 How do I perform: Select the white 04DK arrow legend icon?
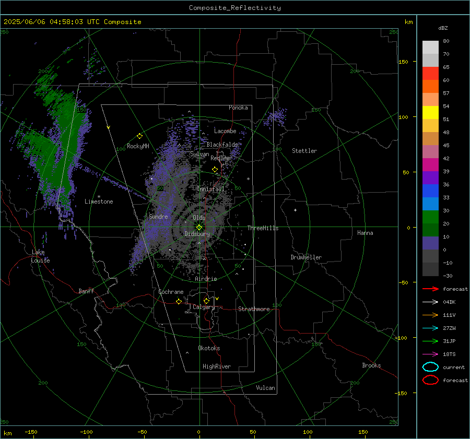tap(430, 302)
